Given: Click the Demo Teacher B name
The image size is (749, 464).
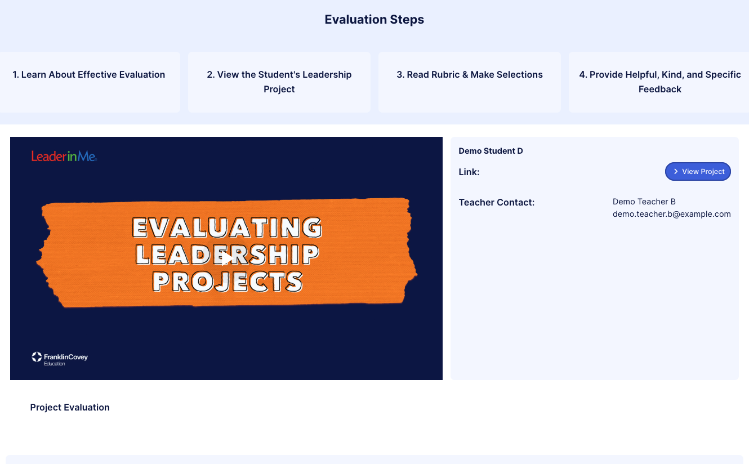Looking at the screenshot, I should 644,202.
